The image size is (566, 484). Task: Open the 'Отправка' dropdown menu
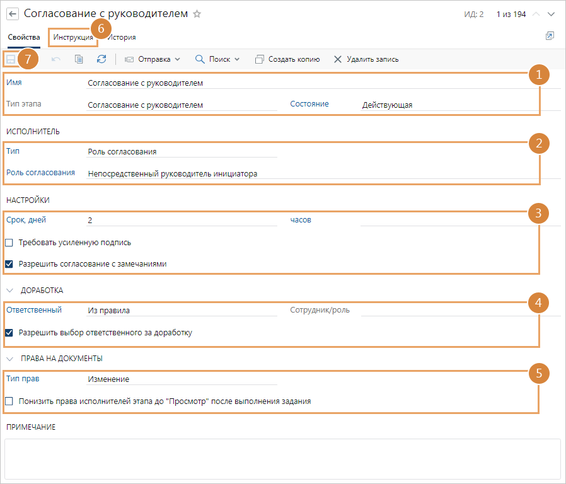153,59
